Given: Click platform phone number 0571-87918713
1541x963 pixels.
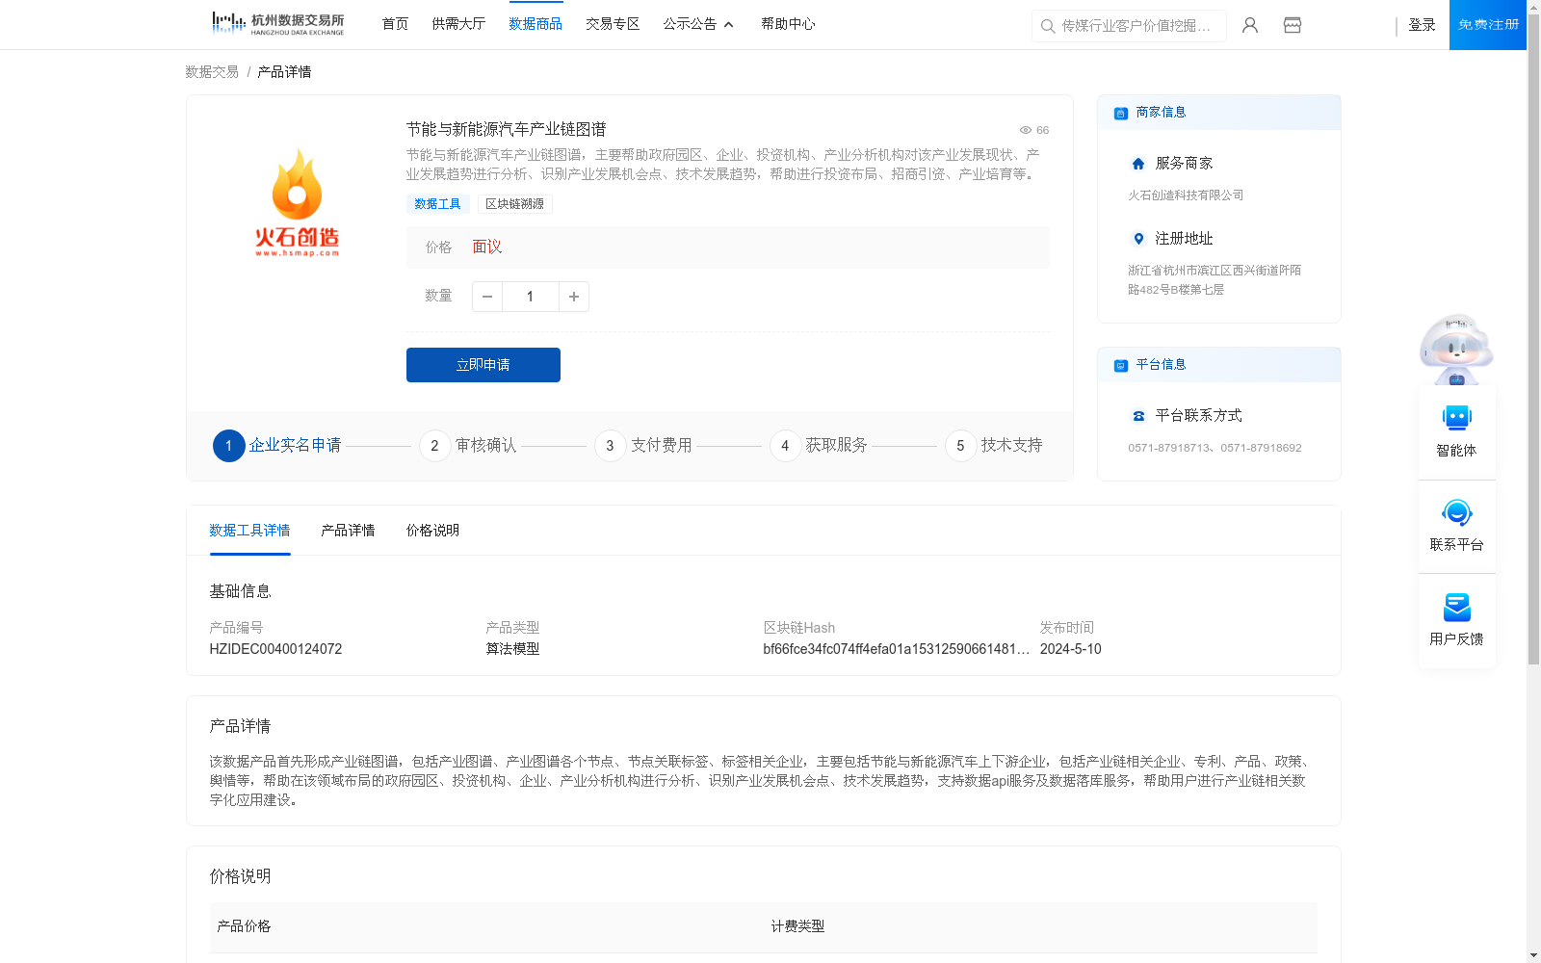Looking at the screenshot, I should [x=1169, y=448].
